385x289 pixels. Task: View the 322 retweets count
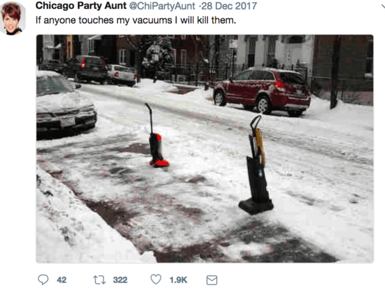[x=120, y=280]
